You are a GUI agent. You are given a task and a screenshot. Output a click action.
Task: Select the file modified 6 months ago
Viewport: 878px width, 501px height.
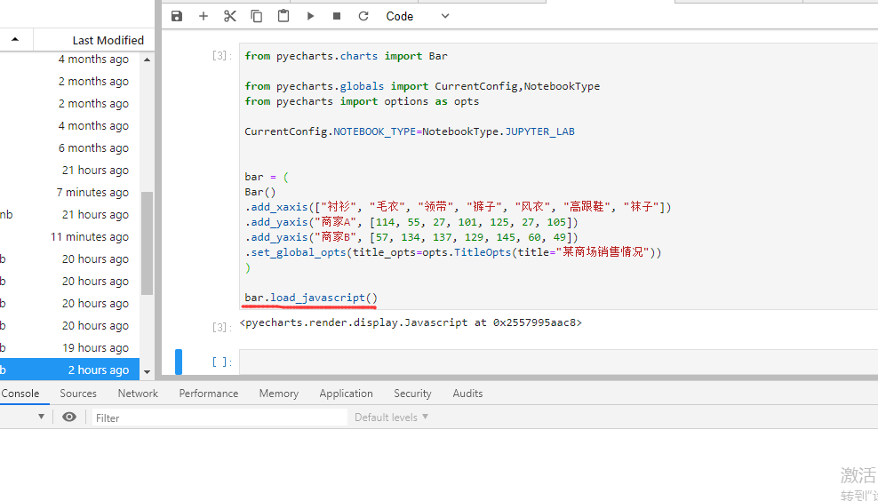point(69,147)
